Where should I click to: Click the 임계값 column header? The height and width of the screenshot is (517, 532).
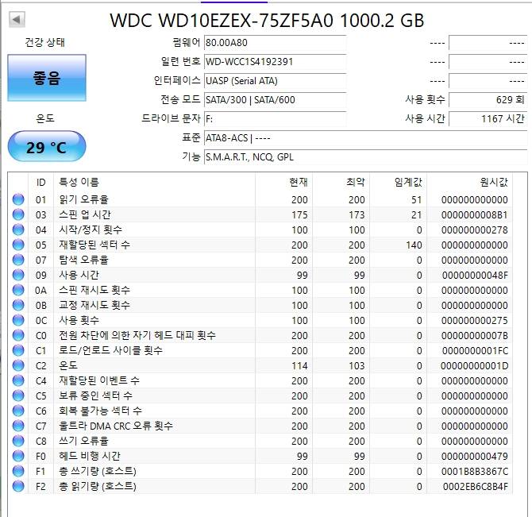point(399,182)
